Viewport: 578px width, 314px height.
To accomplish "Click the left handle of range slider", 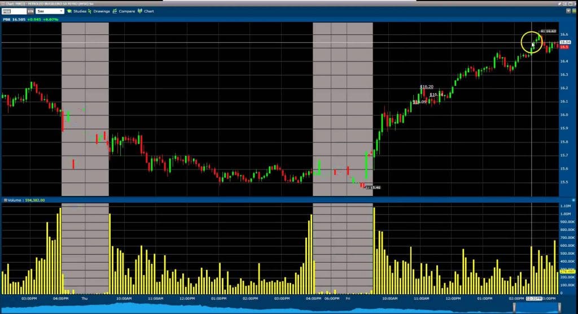I will (x=515, y=307).
